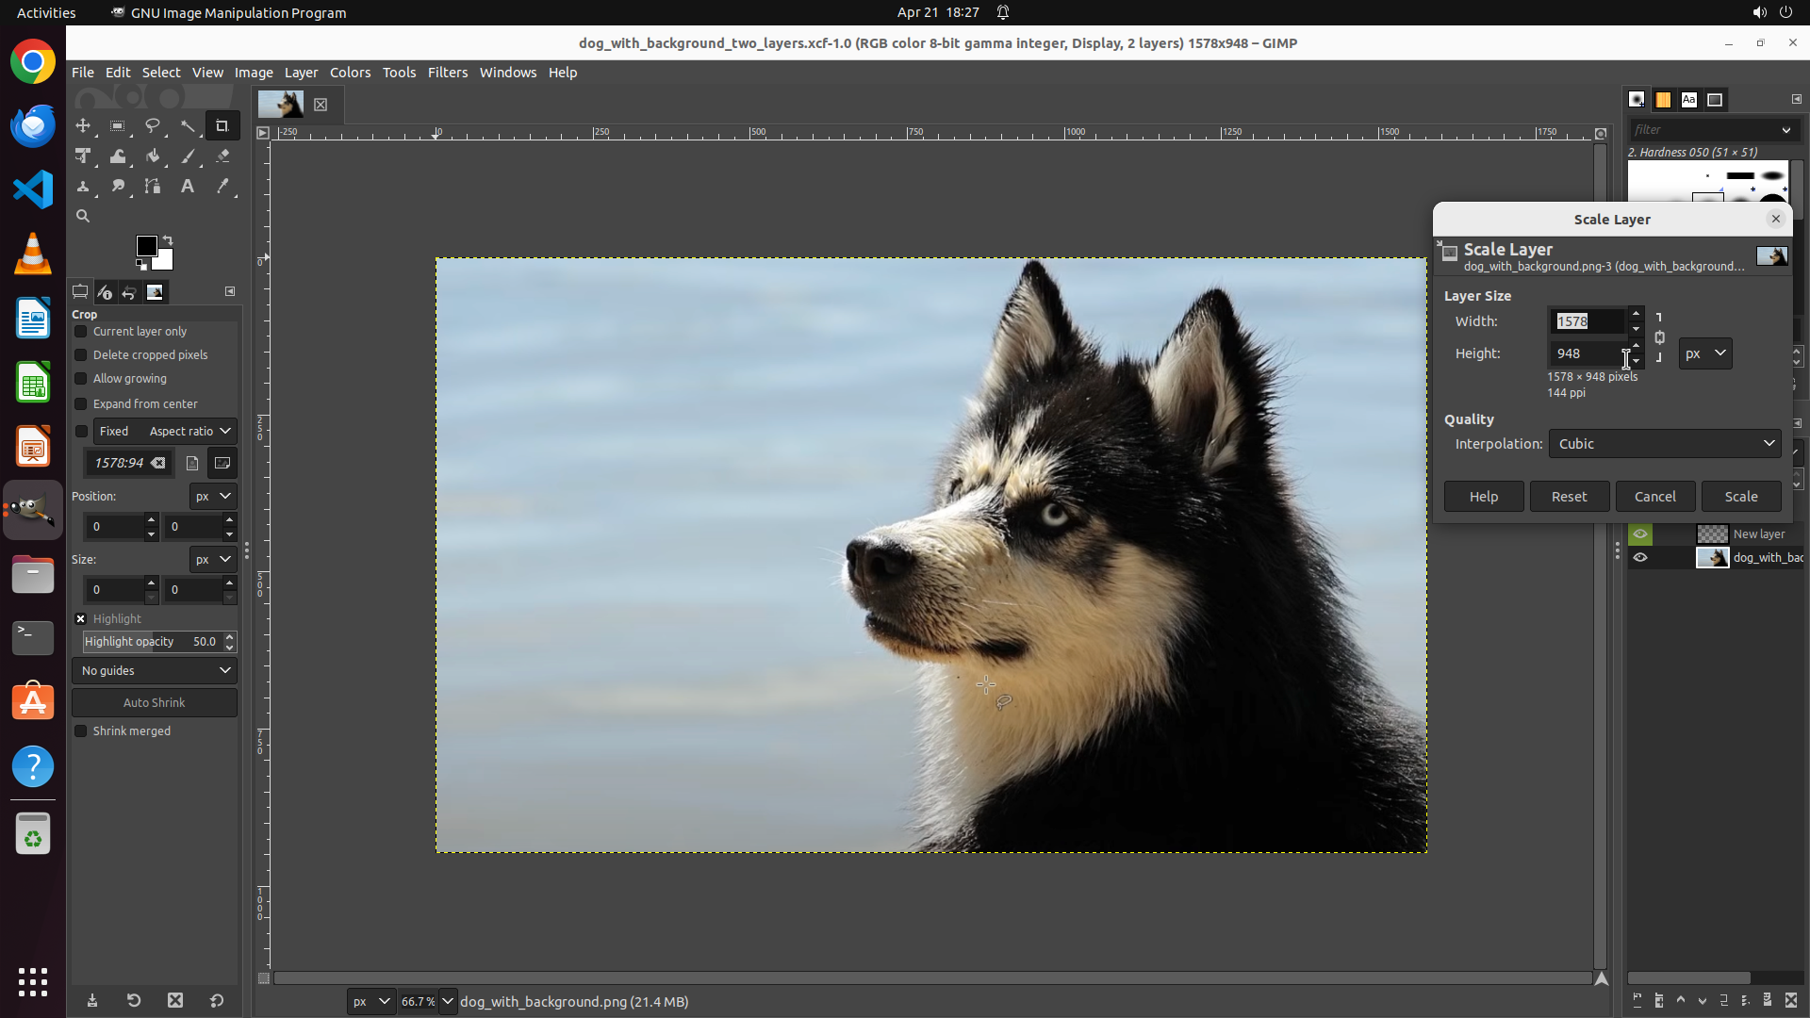1810x1018 pixels.
Task: Click the Scale button
Action: pos(1740,497)
